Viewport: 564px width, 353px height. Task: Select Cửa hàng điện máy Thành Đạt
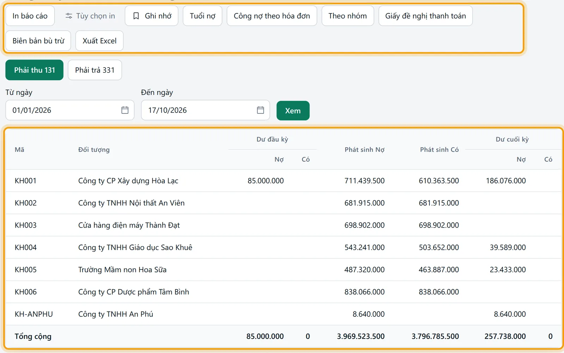pos(129,225)
